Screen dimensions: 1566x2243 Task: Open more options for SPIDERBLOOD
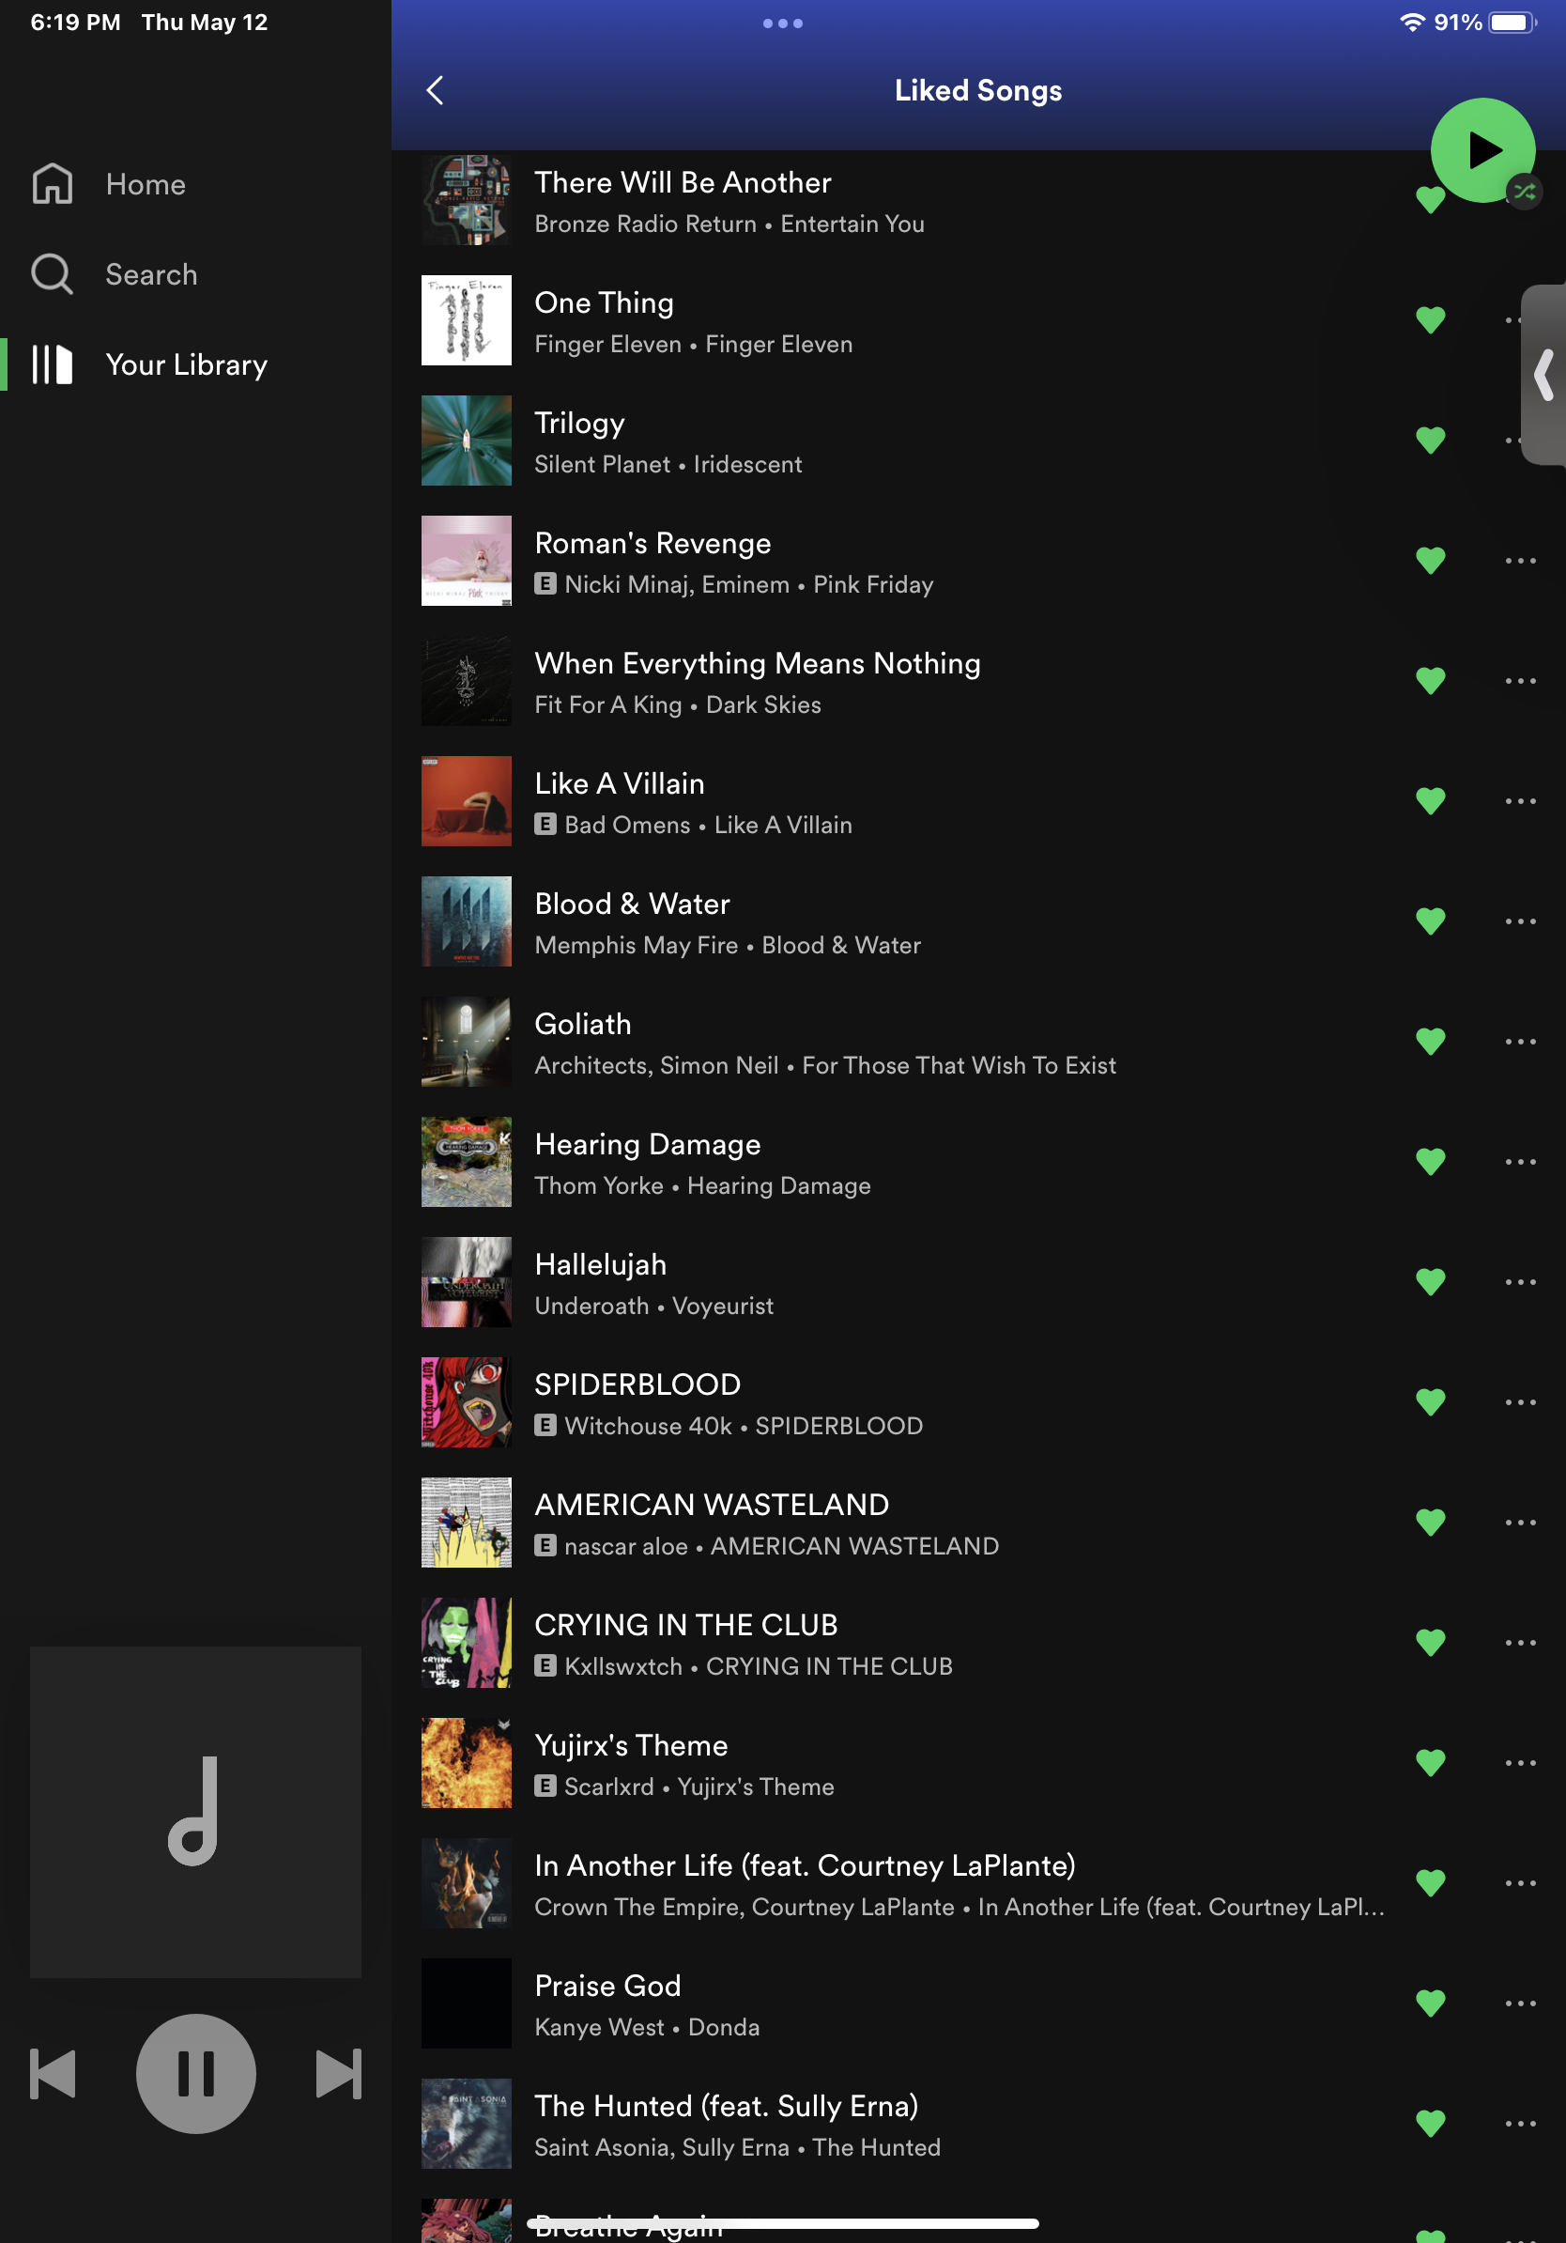tap(1519, 1401)
